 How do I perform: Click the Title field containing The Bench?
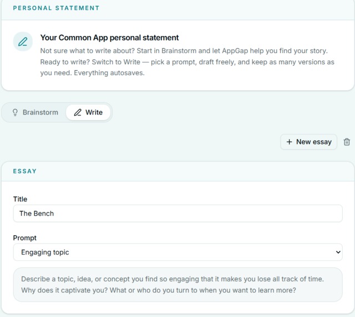coord(177,214)
